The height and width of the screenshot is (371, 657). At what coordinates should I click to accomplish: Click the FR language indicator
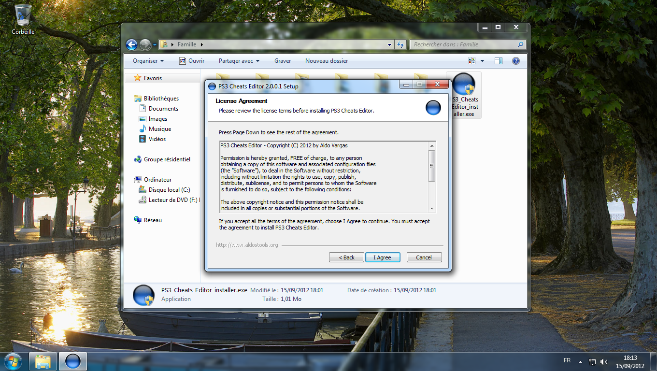coord(567,360)
